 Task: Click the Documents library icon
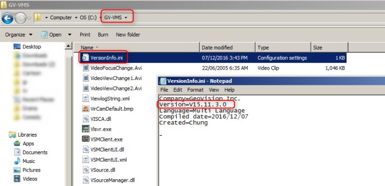pyautogui.click(x=17, y=152)
